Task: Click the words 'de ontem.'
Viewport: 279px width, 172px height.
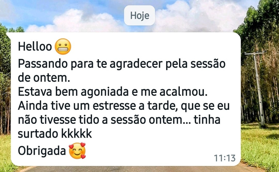Action: [x=44, y=78]
